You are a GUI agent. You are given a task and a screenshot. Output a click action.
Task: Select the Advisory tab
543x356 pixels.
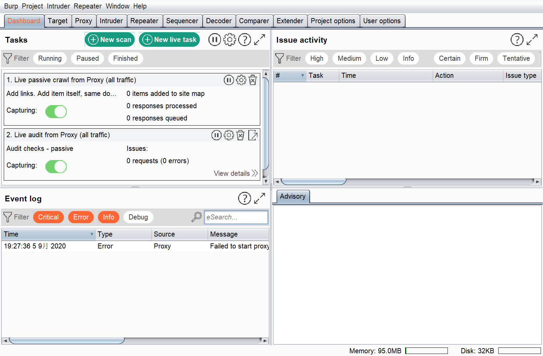[293, 196]
